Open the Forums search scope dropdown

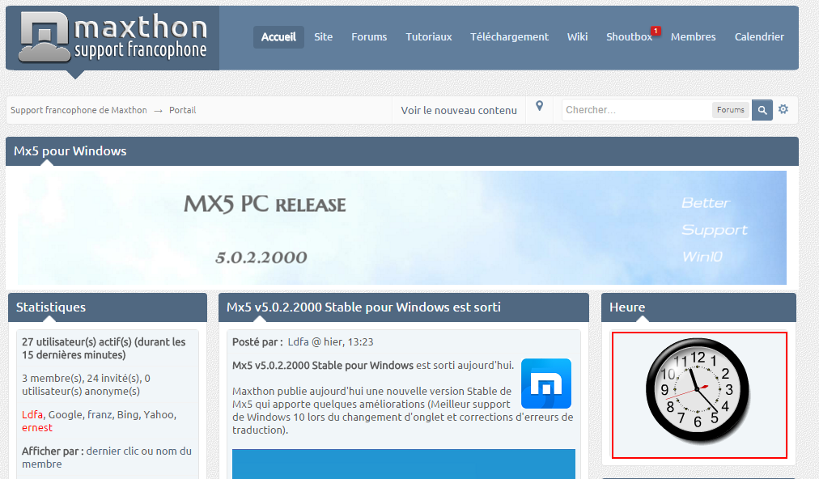click(730, 110)
